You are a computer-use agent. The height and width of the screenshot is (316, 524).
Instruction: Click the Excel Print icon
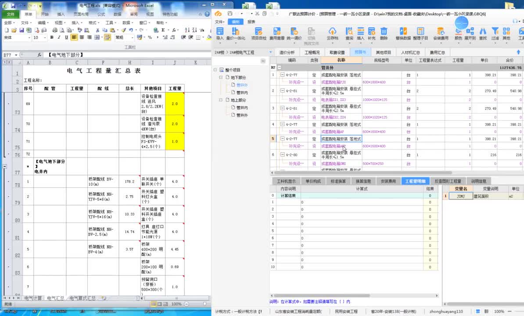(x=55, y=30)
